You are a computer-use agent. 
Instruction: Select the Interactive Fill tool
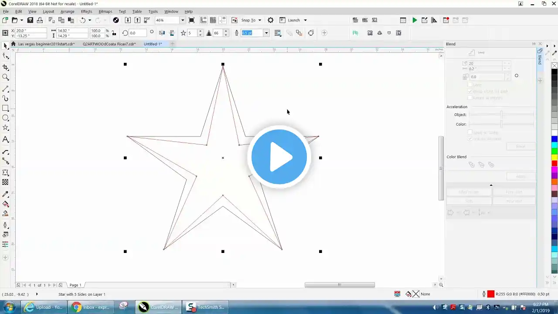tap(5, 204)
